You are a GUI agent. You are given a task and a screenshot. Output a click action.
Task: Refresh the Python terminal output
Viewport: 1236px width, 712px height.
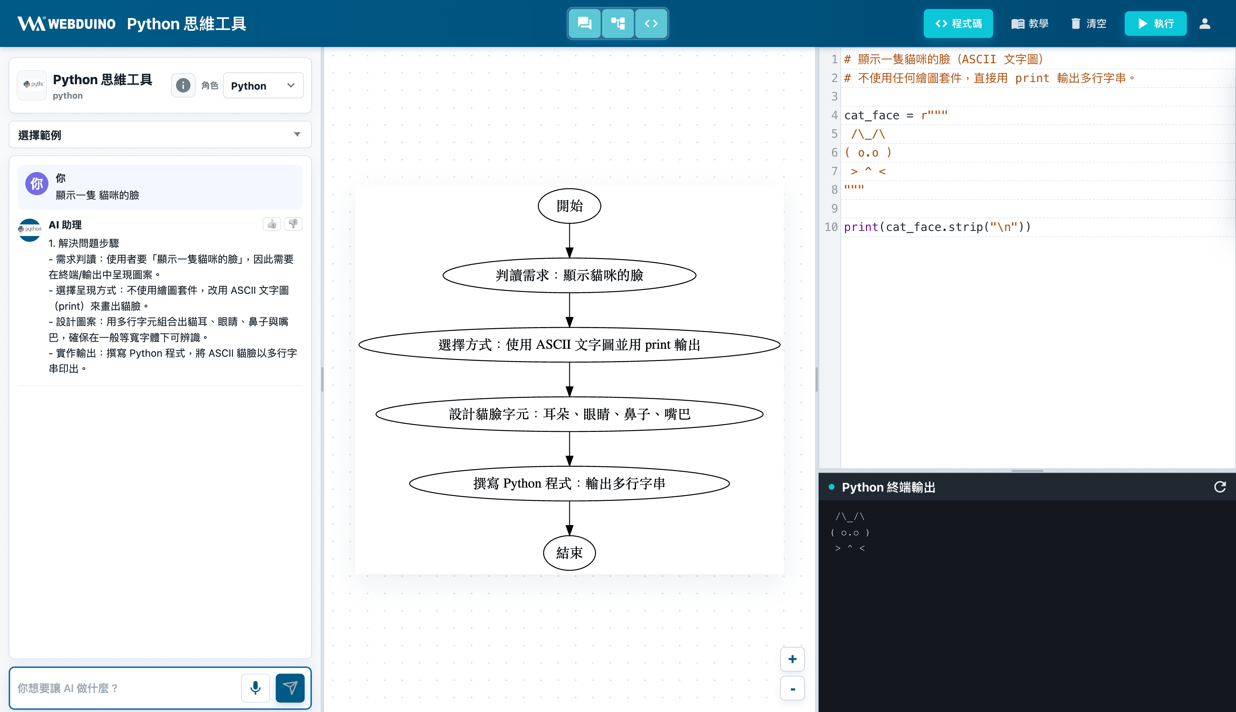(x=1220, y=486)
